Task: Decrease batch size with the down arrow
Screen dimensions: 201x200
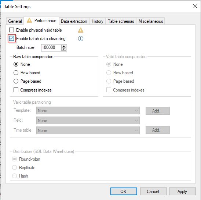Action: [64, 49]
